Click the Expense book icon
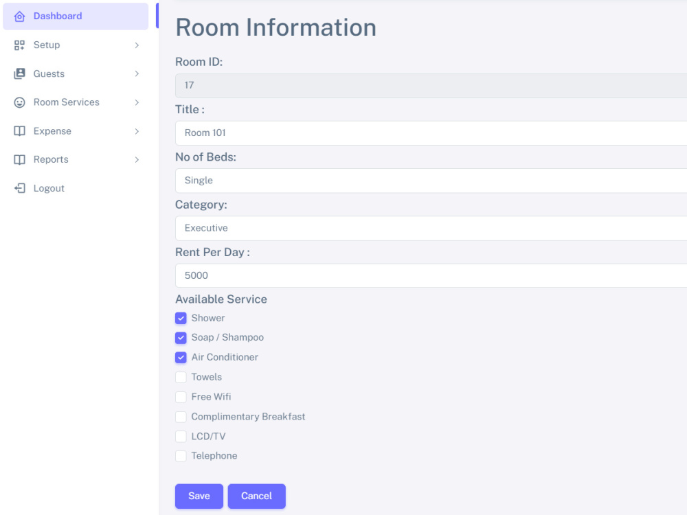The height and width of the screenshot is (515, 687). (19, 131)
